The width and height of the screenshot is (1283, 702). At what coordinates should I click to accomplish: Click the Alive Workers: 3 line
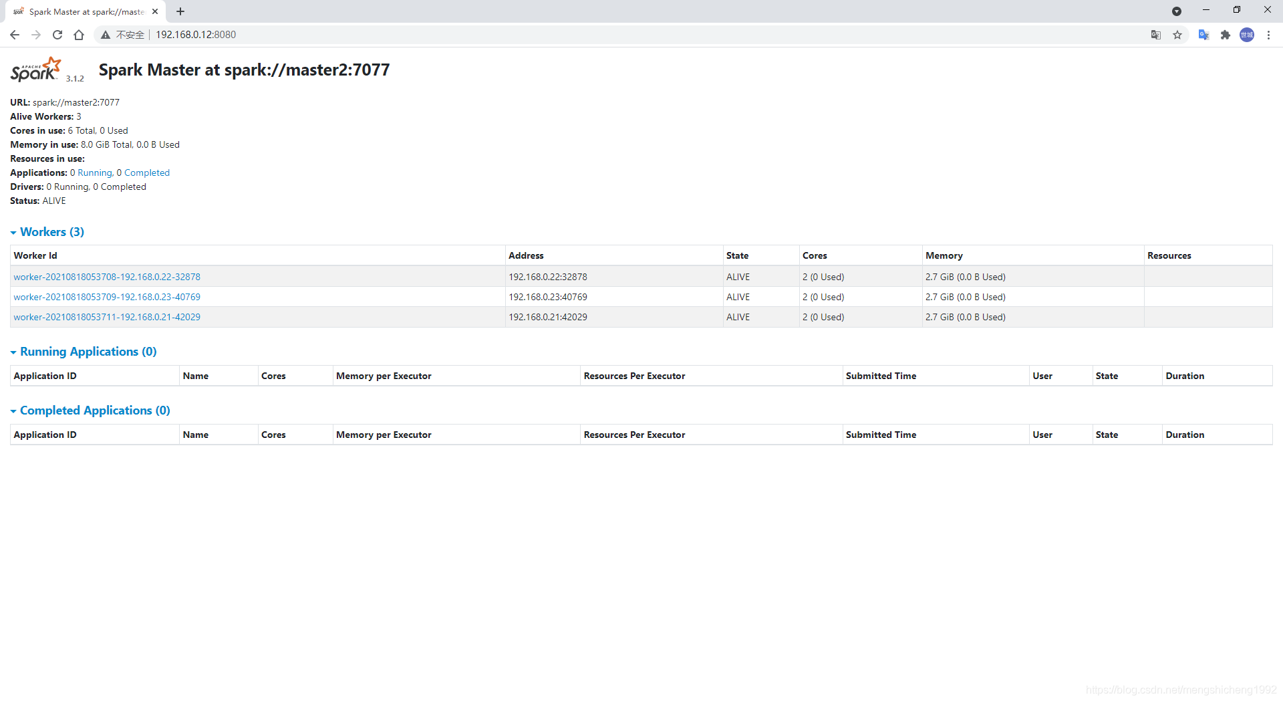coord(45,116)
